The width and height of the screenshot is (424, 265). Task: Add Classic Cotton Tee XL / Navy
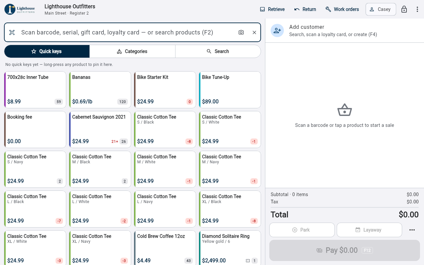click(100, 248)
